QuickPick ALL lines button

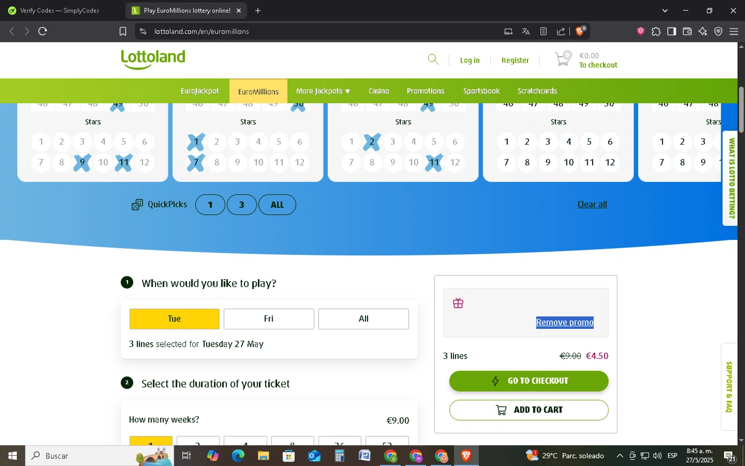point(277,205)
